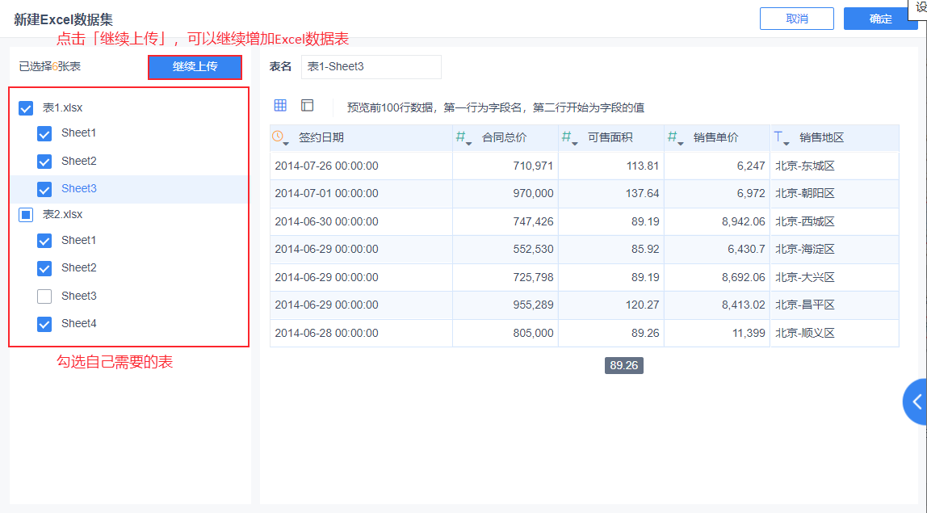This screenshot has width=927, height=513.
Task: Confirm with the 确定 button
Action: click(880, 19)
